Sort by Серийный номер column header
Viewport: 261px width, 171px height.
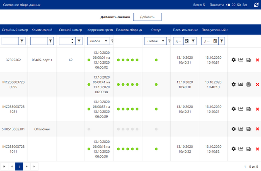tap(15, 30)
